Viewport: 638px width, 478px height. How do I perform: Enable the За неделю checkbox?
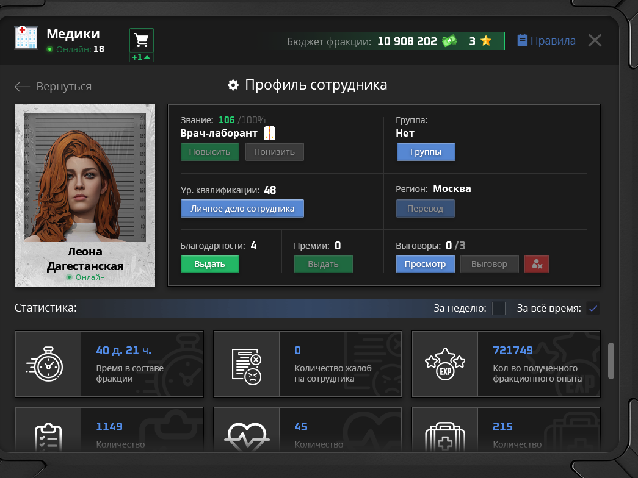pos(499,309)
